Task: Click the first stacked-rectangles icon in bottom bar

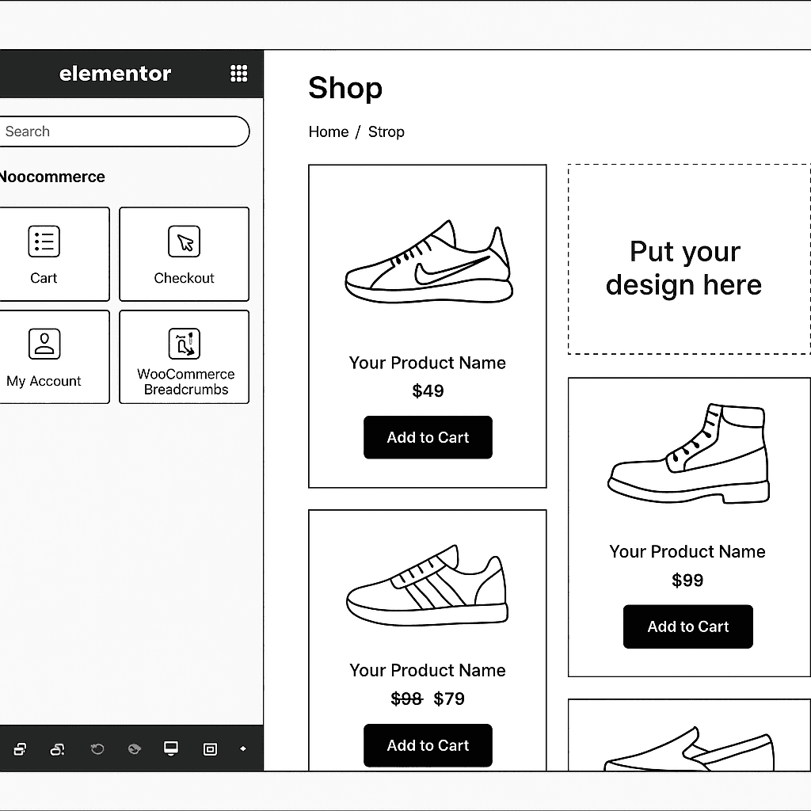Action: pyautogui.click(x=21, y=748)
